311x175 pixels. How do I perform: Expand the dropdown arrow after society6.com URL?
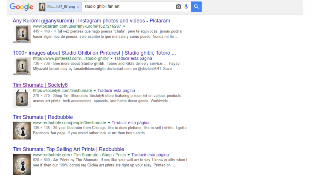[95, 91]
